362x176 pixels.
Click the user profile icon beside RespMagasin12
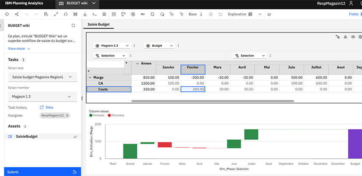(x=351, y=3)
